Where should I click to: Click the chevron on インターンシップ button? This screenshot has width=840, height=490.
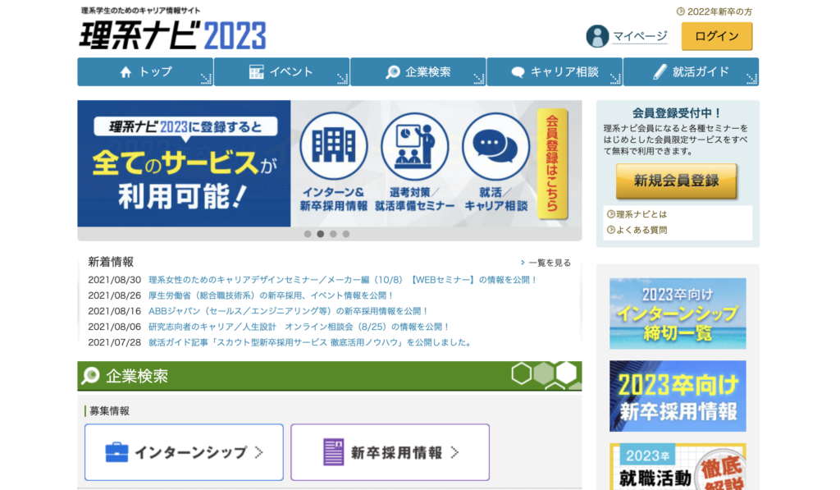pyautogui.click(x=259, y=452)
